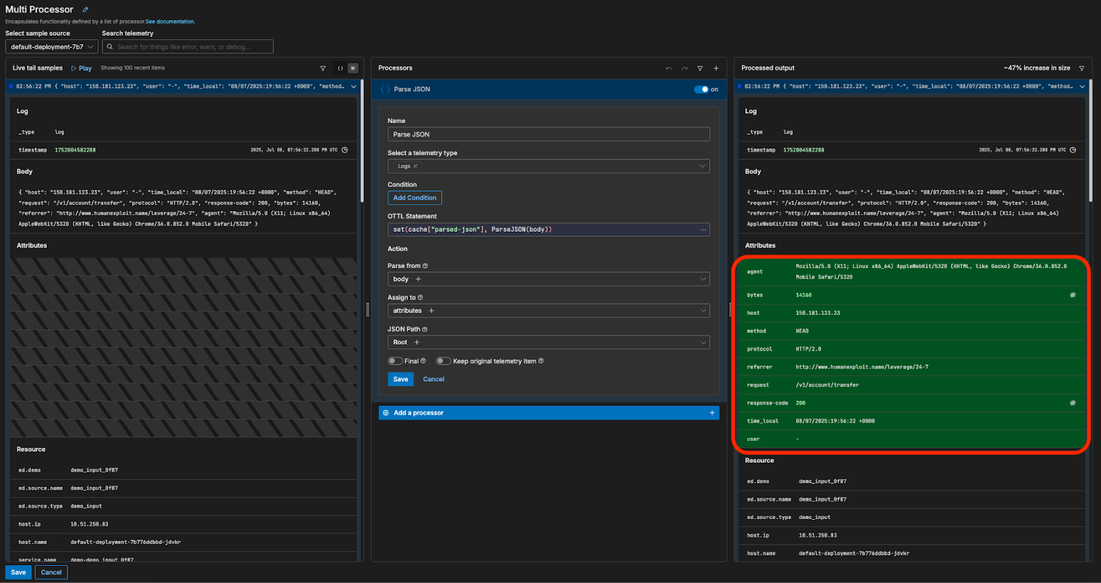Open the default-deployment-7b7 sample source dropdown

coord(52,47)
